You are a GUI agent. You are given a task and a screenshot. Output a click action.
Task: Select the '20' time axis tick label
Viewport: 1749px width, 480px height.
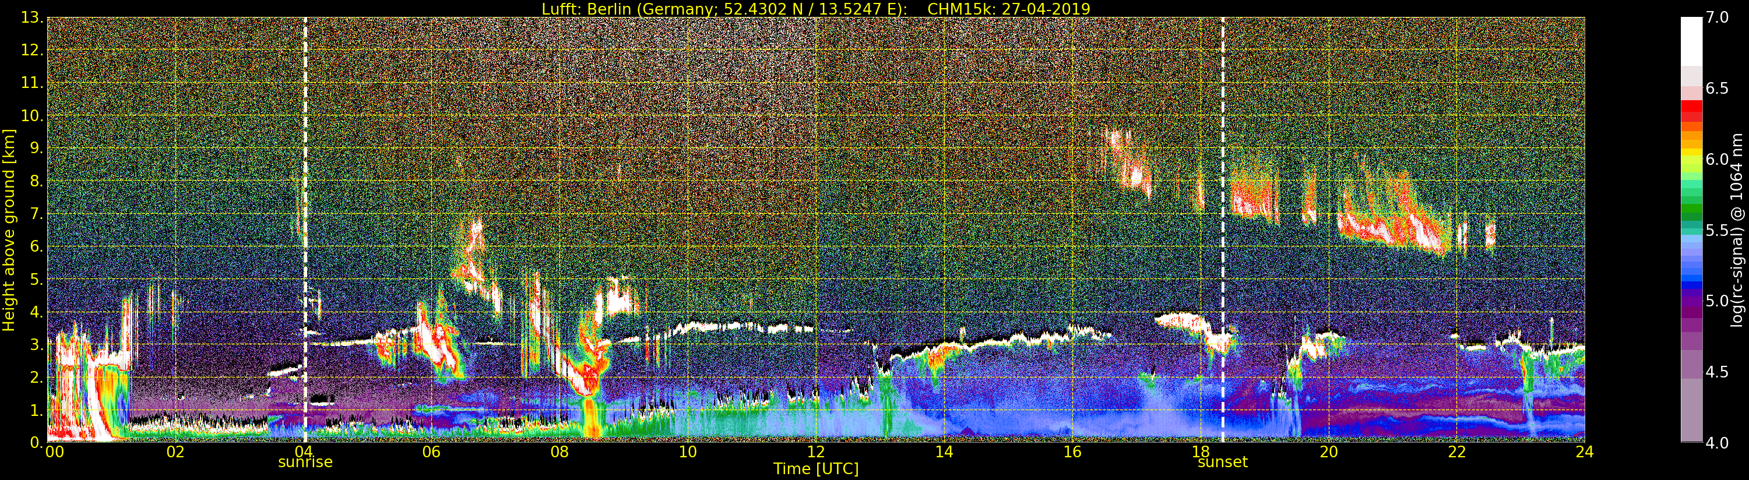point(1329,451)
